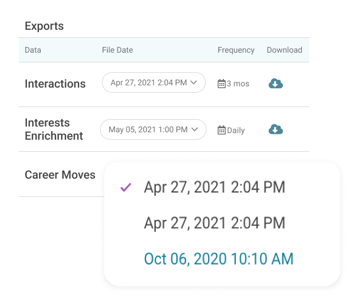350x296 pixels.
Task: Expand the May 05, 2021 1:00 PM date selector
Action: pos(153,129)
